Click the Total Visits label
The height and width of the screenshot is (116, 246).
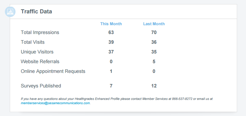point(33,42)
